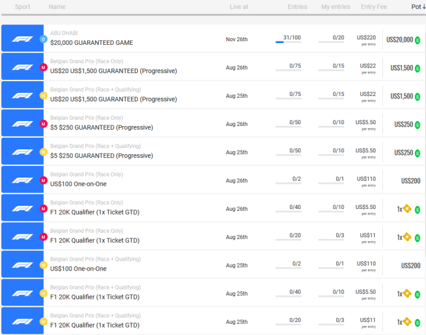Click blue D badge on Abu Dhabi row
Image resolution: width=426 pixels, height=335 pixels.
click(x=44, y=39)
